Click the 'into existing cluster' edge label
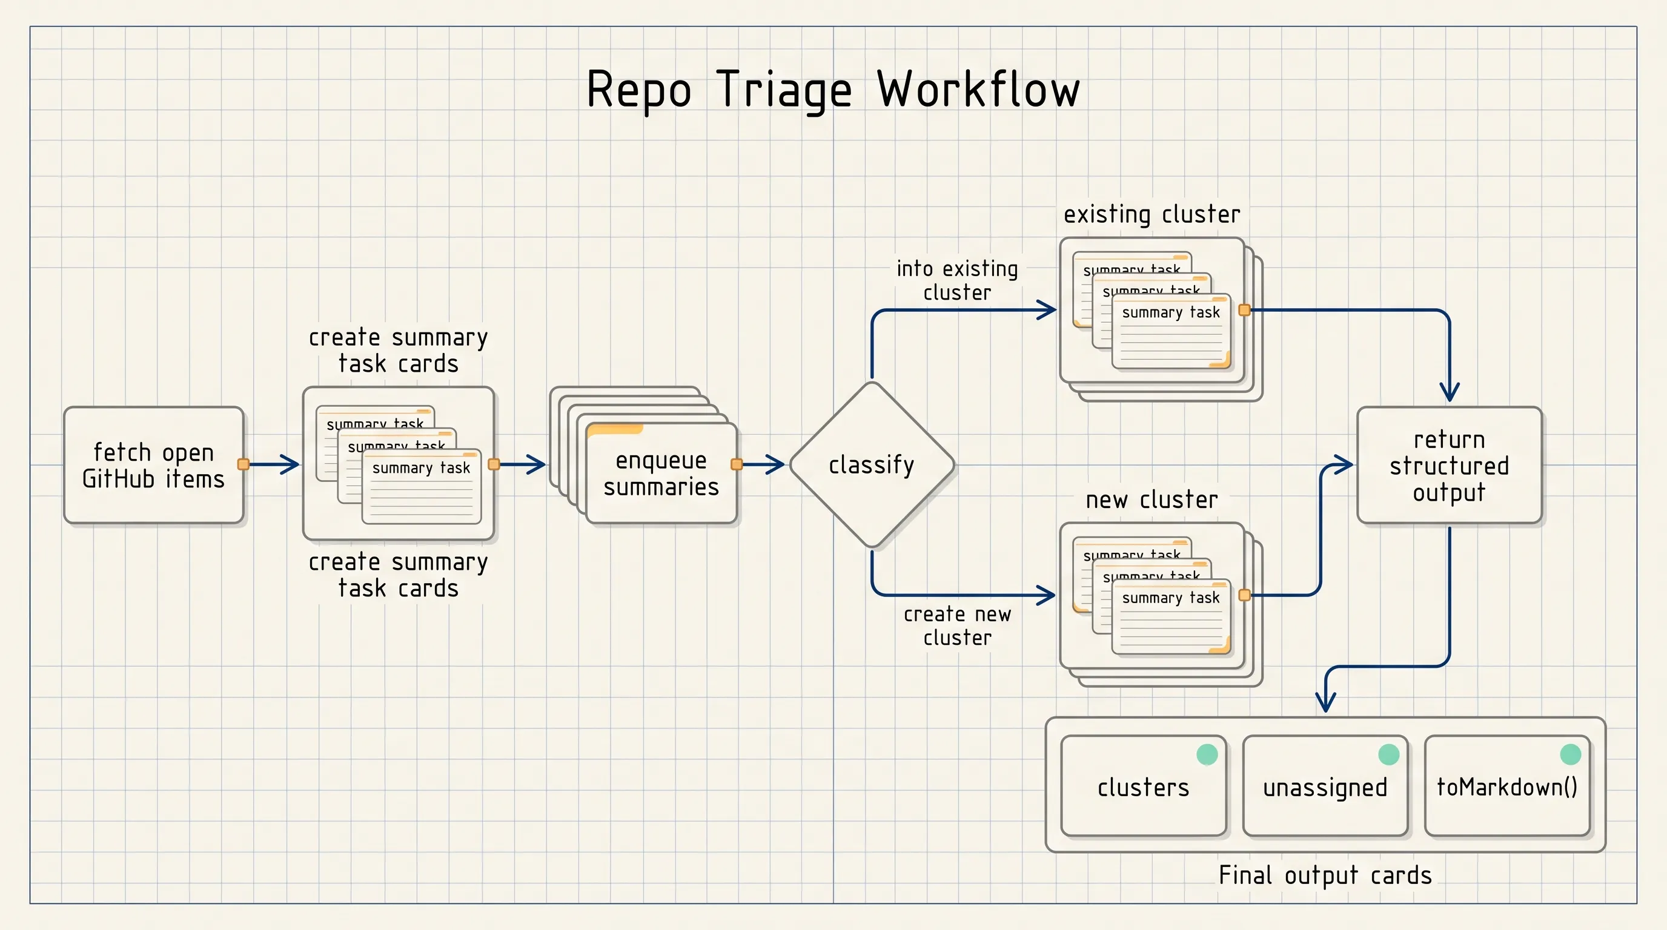The width and height of the screenshot is (1667, 930). tap(957, 281)
